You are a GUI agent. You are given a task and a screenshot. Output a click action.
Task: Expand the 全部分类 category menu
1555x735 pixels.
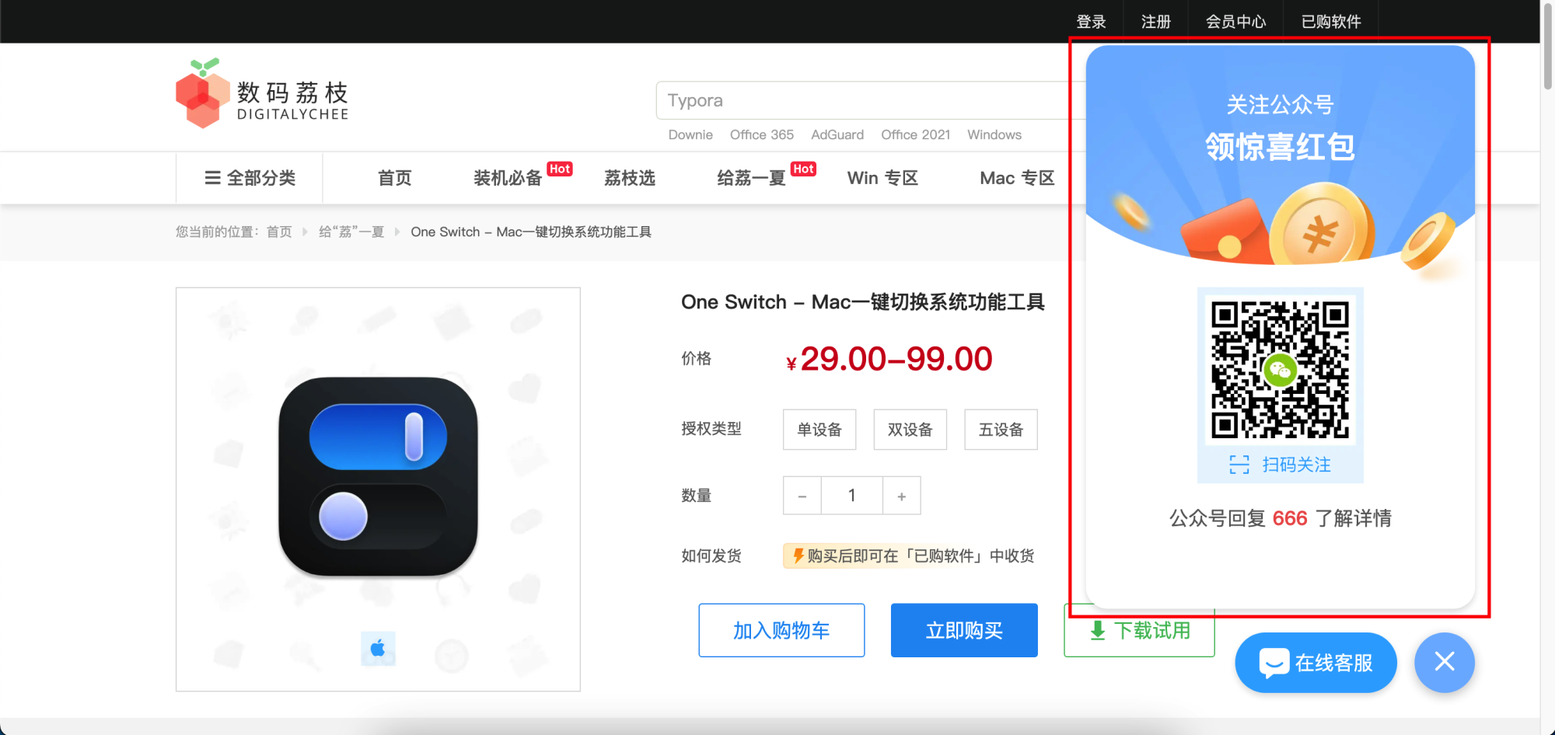tap(249, 178)
